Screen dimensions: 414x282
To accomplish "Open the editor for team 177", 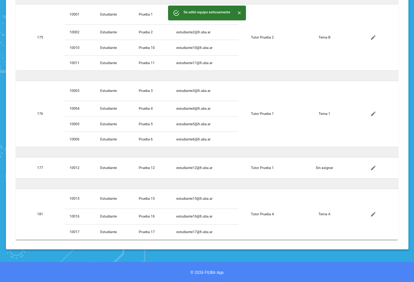I will [x=373, y=168].
